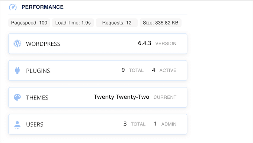Click the THEMES label
Image resolution: width=253 pixels, height=143 pixels.
pyautogui.click(x=37, y=98)
